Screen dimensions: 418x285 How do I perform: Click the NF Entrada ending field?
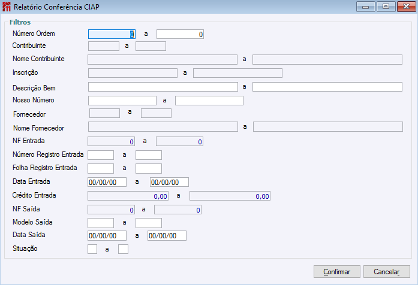(x=180, y=141)
